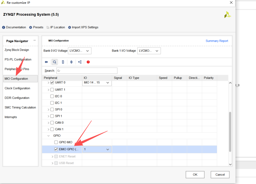Expand the USB Reset tree row
This screenshot has height=184, width=256.
pos(52,163)
